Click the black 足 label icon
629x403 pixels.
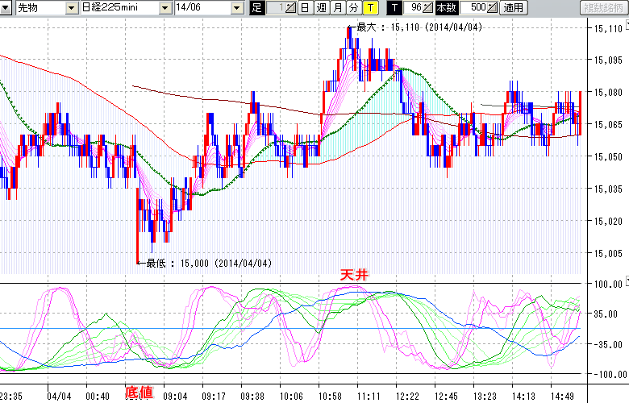tap(257, 8)
